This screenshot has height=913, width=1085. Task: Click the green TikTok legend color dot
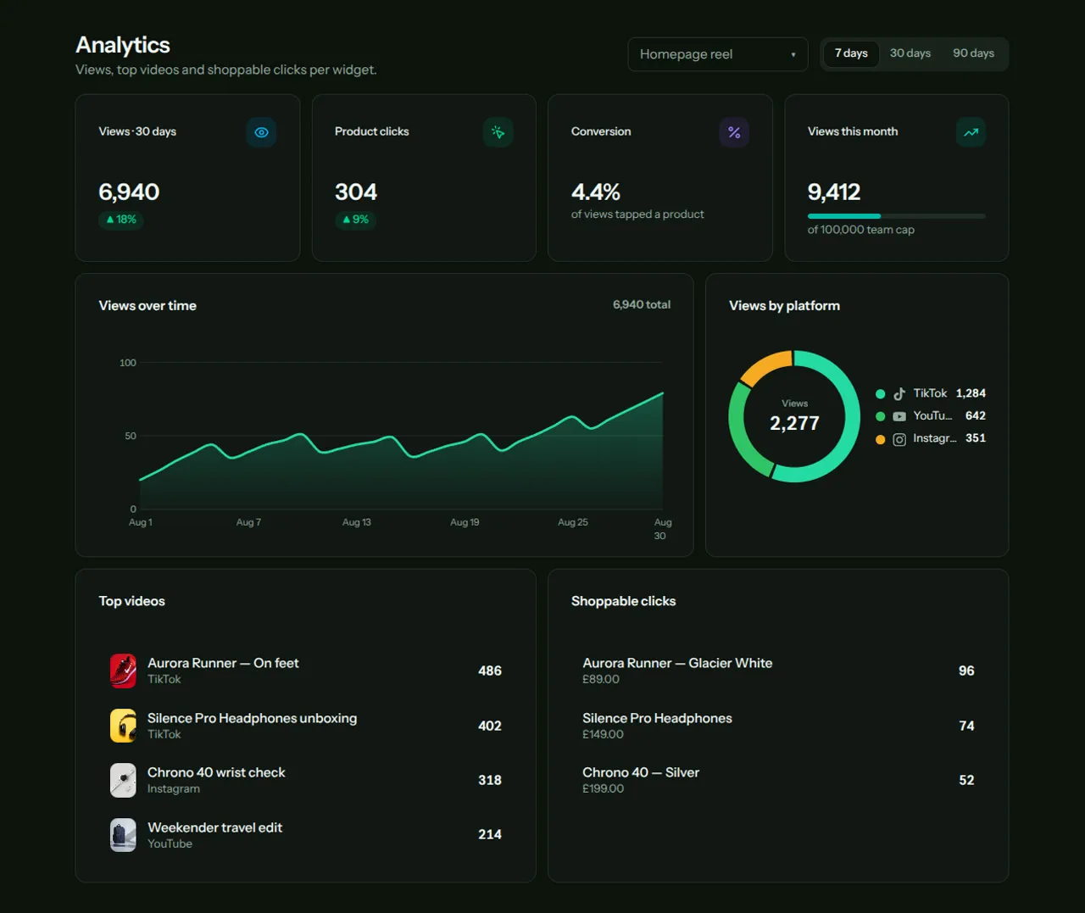point(881,393)
